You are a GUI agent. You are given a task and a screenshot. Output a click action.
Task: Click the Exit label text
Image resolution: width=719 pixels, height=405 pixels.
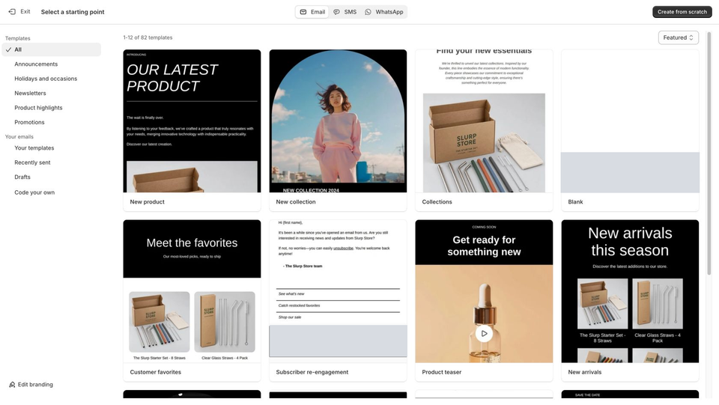pos(25,12)
